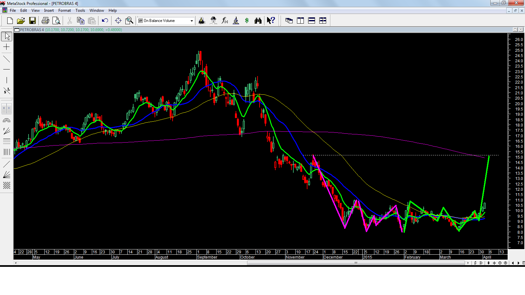Select the grid crosshatch tool
The image size is (525, 295).
pos(7,186)
